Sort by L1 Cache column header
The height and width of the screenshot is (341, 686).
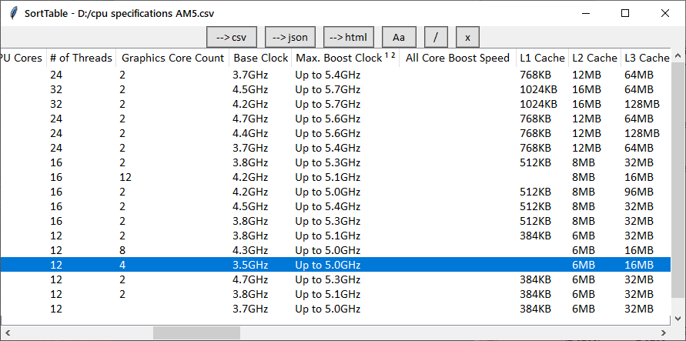pyautogui.click(x=542, y=58)
